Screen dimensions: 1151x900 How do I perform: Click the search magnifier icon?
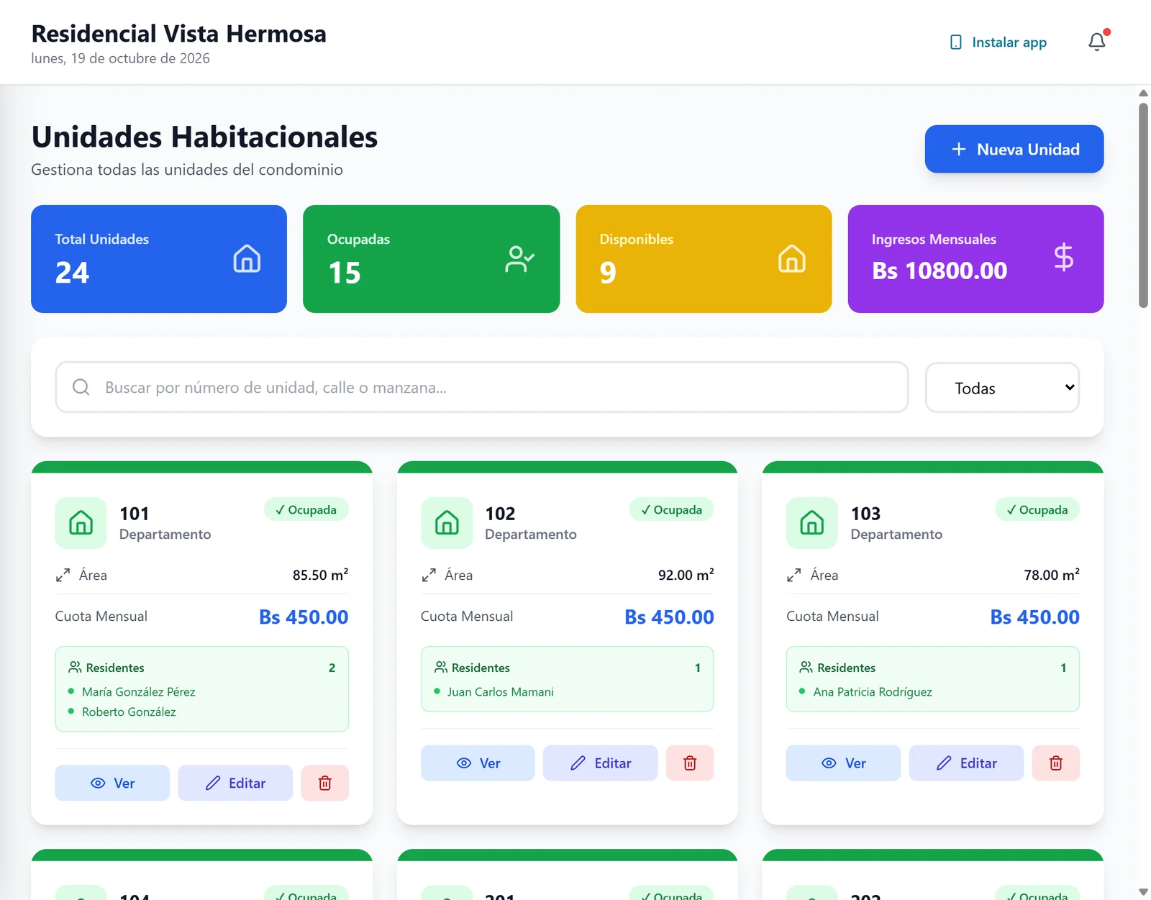pyautogui.click(x=81, y=387)
